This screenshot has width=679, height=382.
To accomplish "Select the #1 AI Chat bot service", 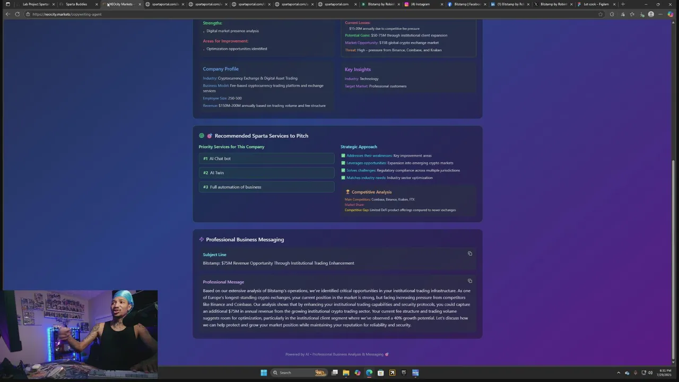I will click(x=266, y=159).
